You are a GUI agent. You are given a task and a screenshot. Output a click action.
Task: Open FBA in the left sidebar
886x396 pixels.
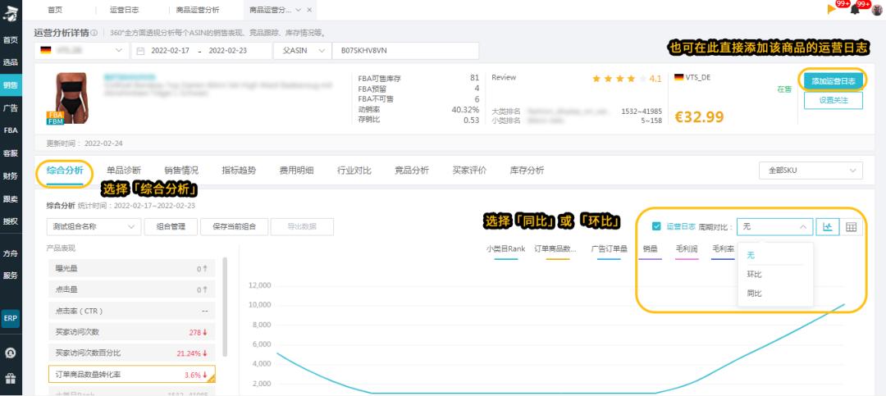10,130
